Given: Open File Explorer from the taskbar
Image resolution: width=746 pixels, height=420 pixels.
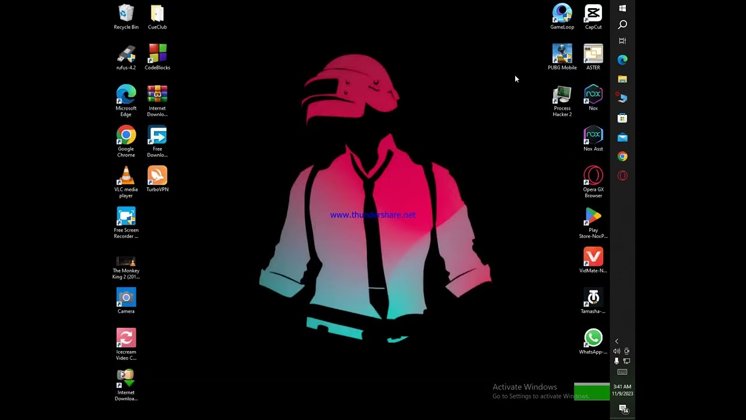Looking at the screenshot, I should pyautogui.click(x=622, y=79).
